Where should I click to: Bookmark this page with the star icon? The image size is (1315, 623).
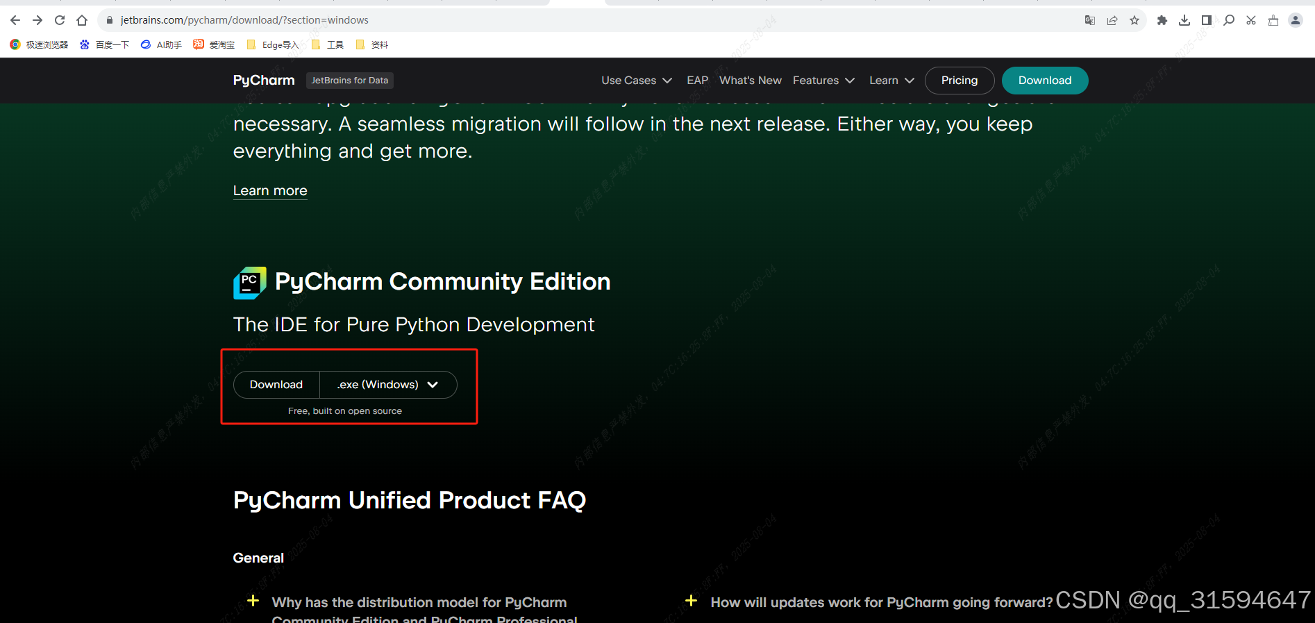1134,20
